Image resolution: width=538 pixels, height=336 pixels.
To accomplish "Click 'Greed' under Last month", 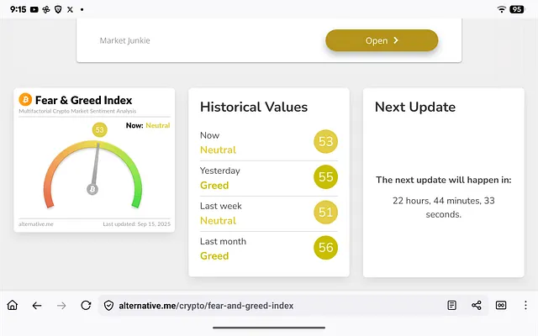I will pos(214,255).
